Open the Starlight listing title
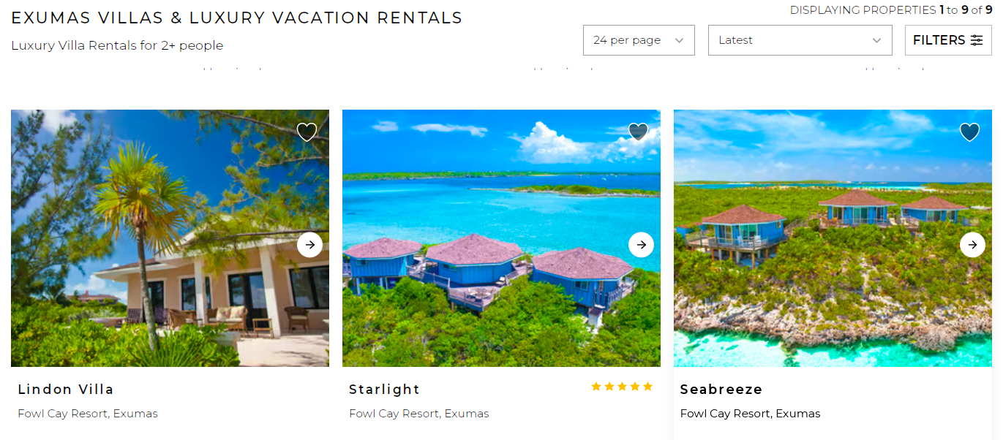Viewport: 1003px width, 440px height. [385, 390]
